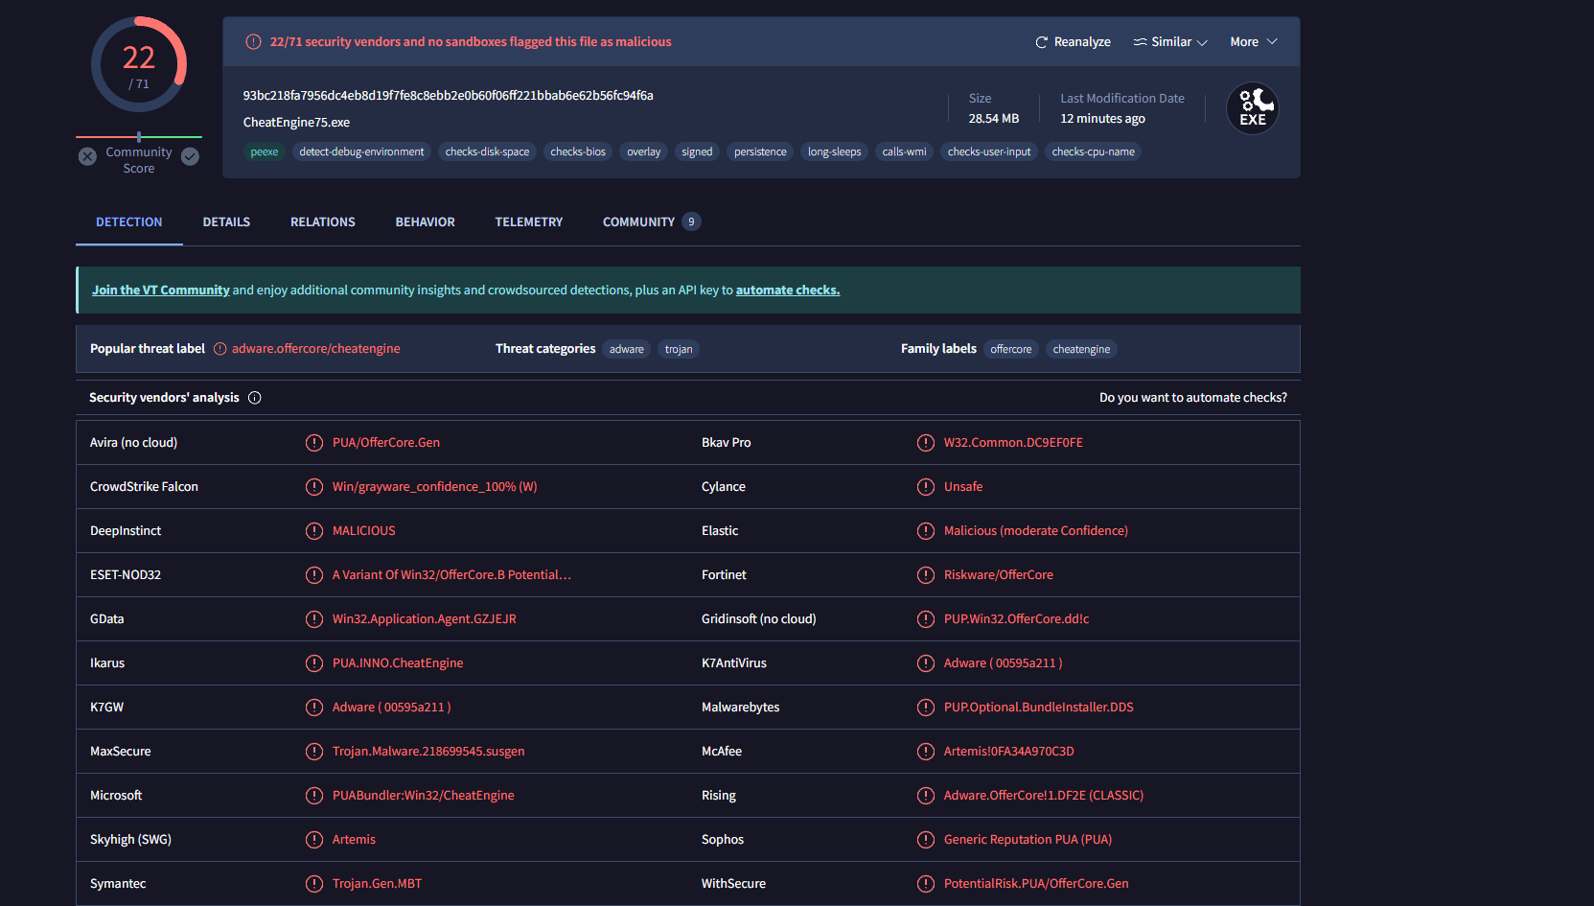Expand the More options menu
The width and height of the screenshot is (1594, 906).
click(x=1254, y=42)
